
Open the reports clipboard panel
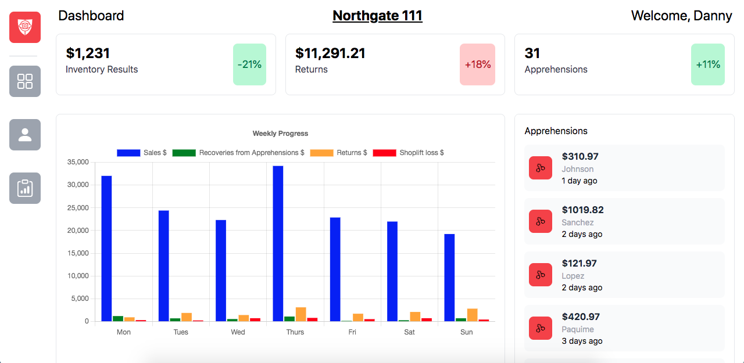pos(24,188)
